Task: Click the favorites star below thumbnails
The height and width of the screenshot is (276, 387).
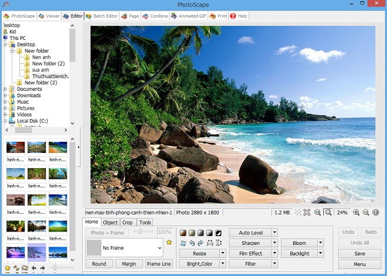Action: click(x=8, y=268)
